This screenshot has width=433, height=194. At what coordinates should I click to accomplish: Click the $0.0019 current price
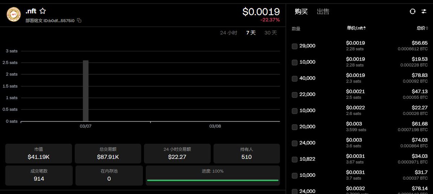click(x=261, y=12)
